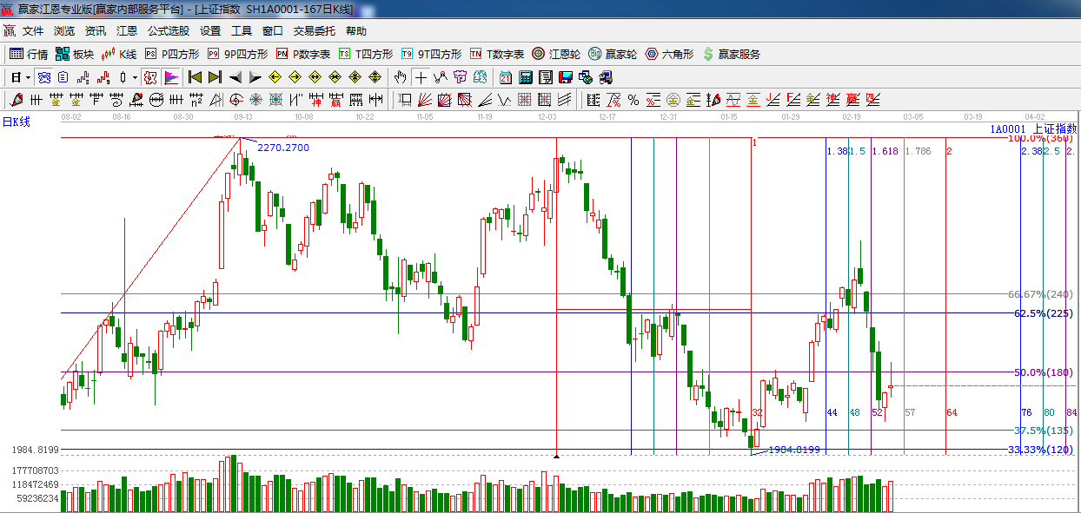
Task: Open the 交易委托 menu
Action: point(314,31)
